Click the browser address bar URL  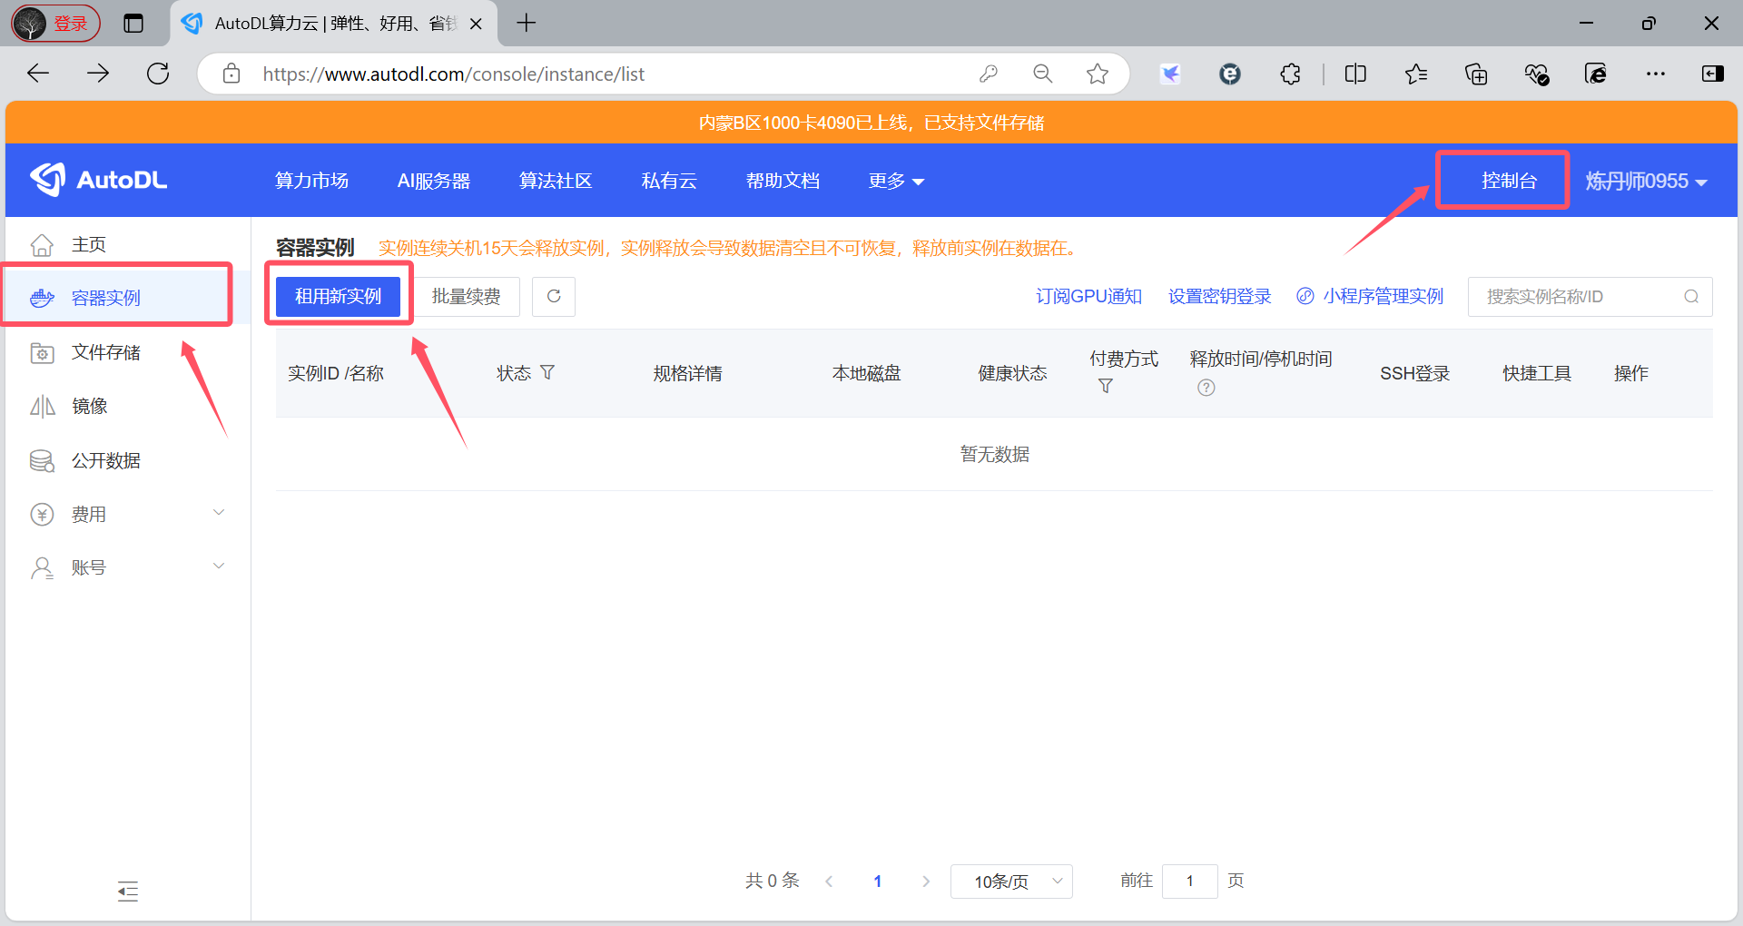coord(453,74)
